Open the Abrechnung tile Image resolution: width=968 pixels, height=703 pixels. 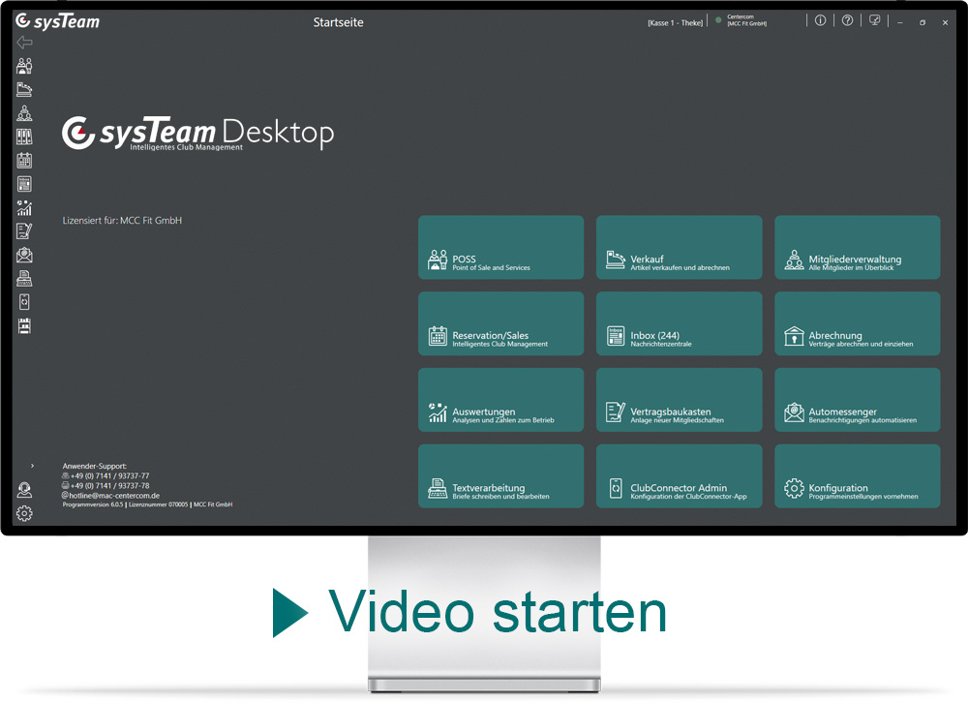(858, 323)
